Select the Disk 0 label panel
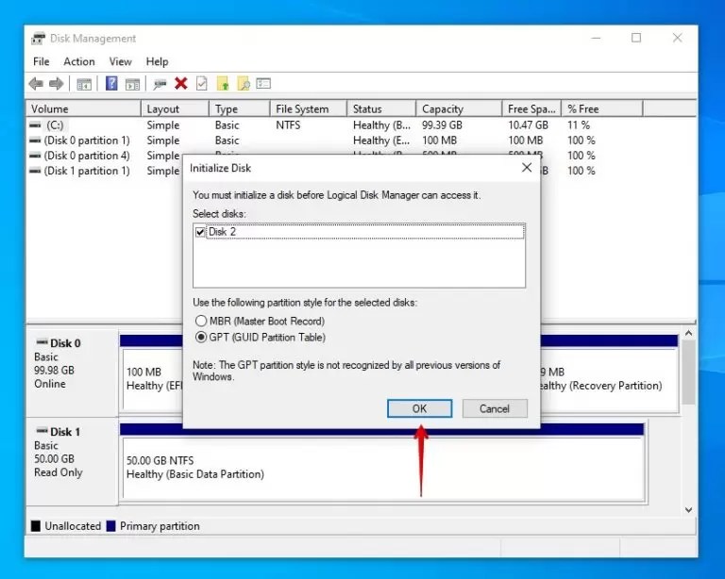This screenshot has width=725, height=579. coord(72,372)
